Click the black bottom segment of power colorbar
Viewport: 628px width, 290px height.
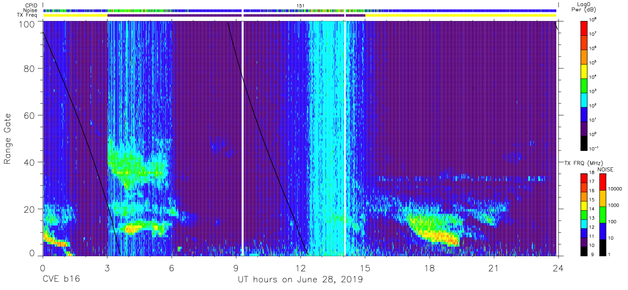pyautogui.click(x=584, y=144)
